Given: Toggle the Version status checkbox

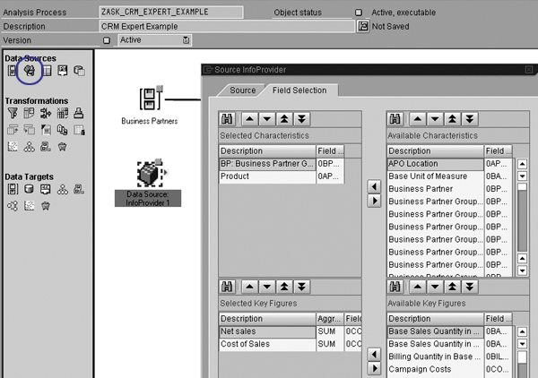Looking at the screenshot, I should (107, 40).
